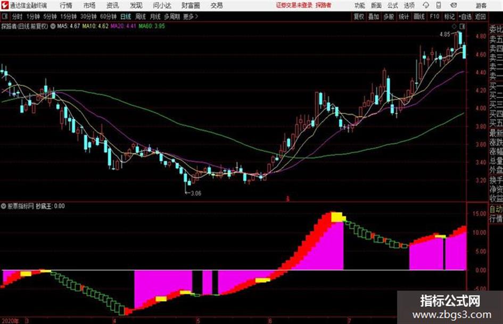Switch to 15分钟 period tab

click(x=69, y=16)
